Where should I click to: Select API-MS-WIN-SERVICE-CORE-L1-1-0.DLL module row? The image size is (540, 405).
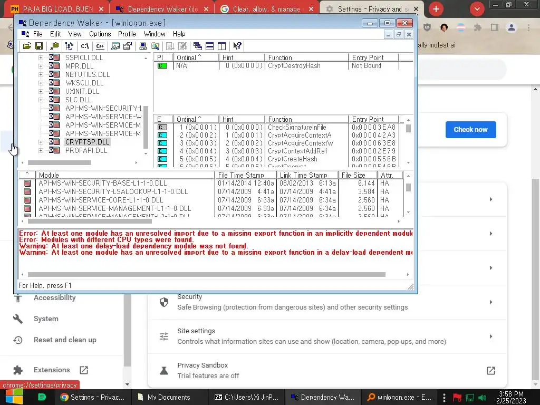click(211, 200)
